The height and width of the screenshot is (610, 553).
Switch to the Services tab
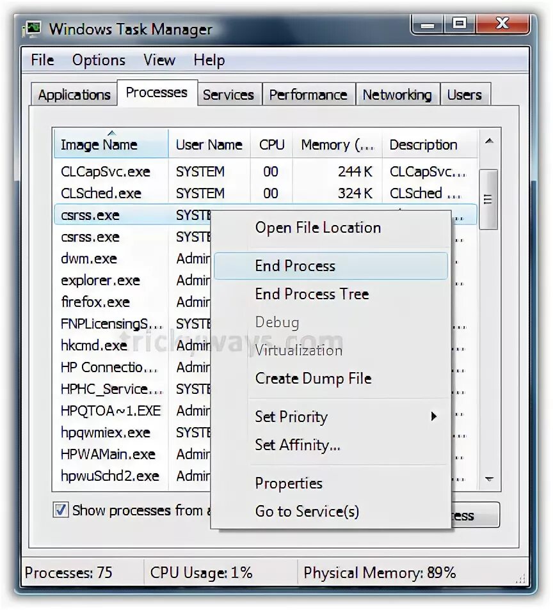(x=228, y=95)
